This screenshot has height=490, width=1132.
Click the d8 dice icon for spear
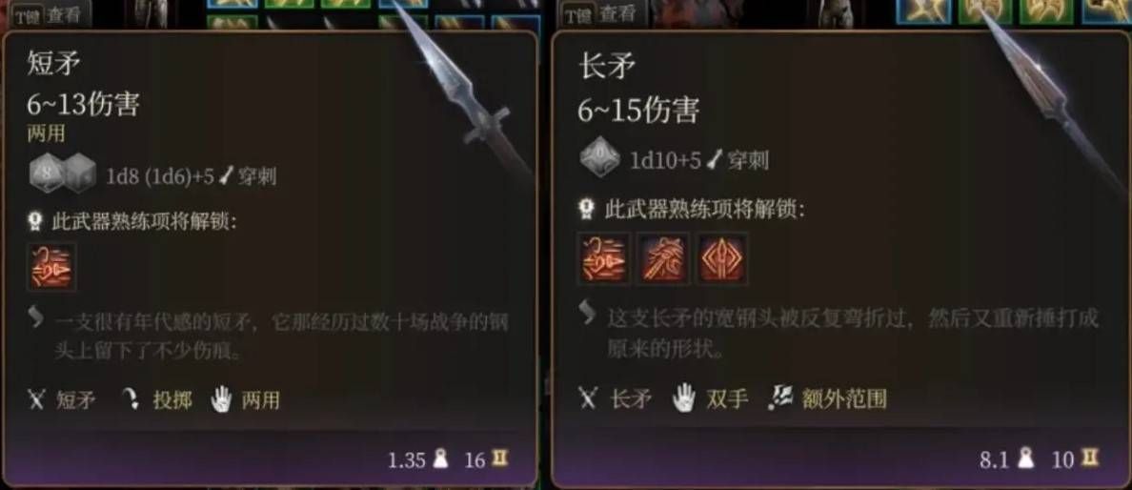pos(45,174)
